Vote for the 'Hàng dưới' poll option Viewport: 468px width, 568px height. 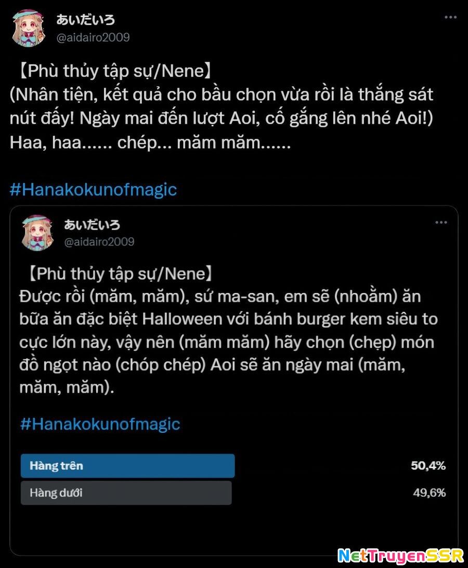click(x=126, y=493)
